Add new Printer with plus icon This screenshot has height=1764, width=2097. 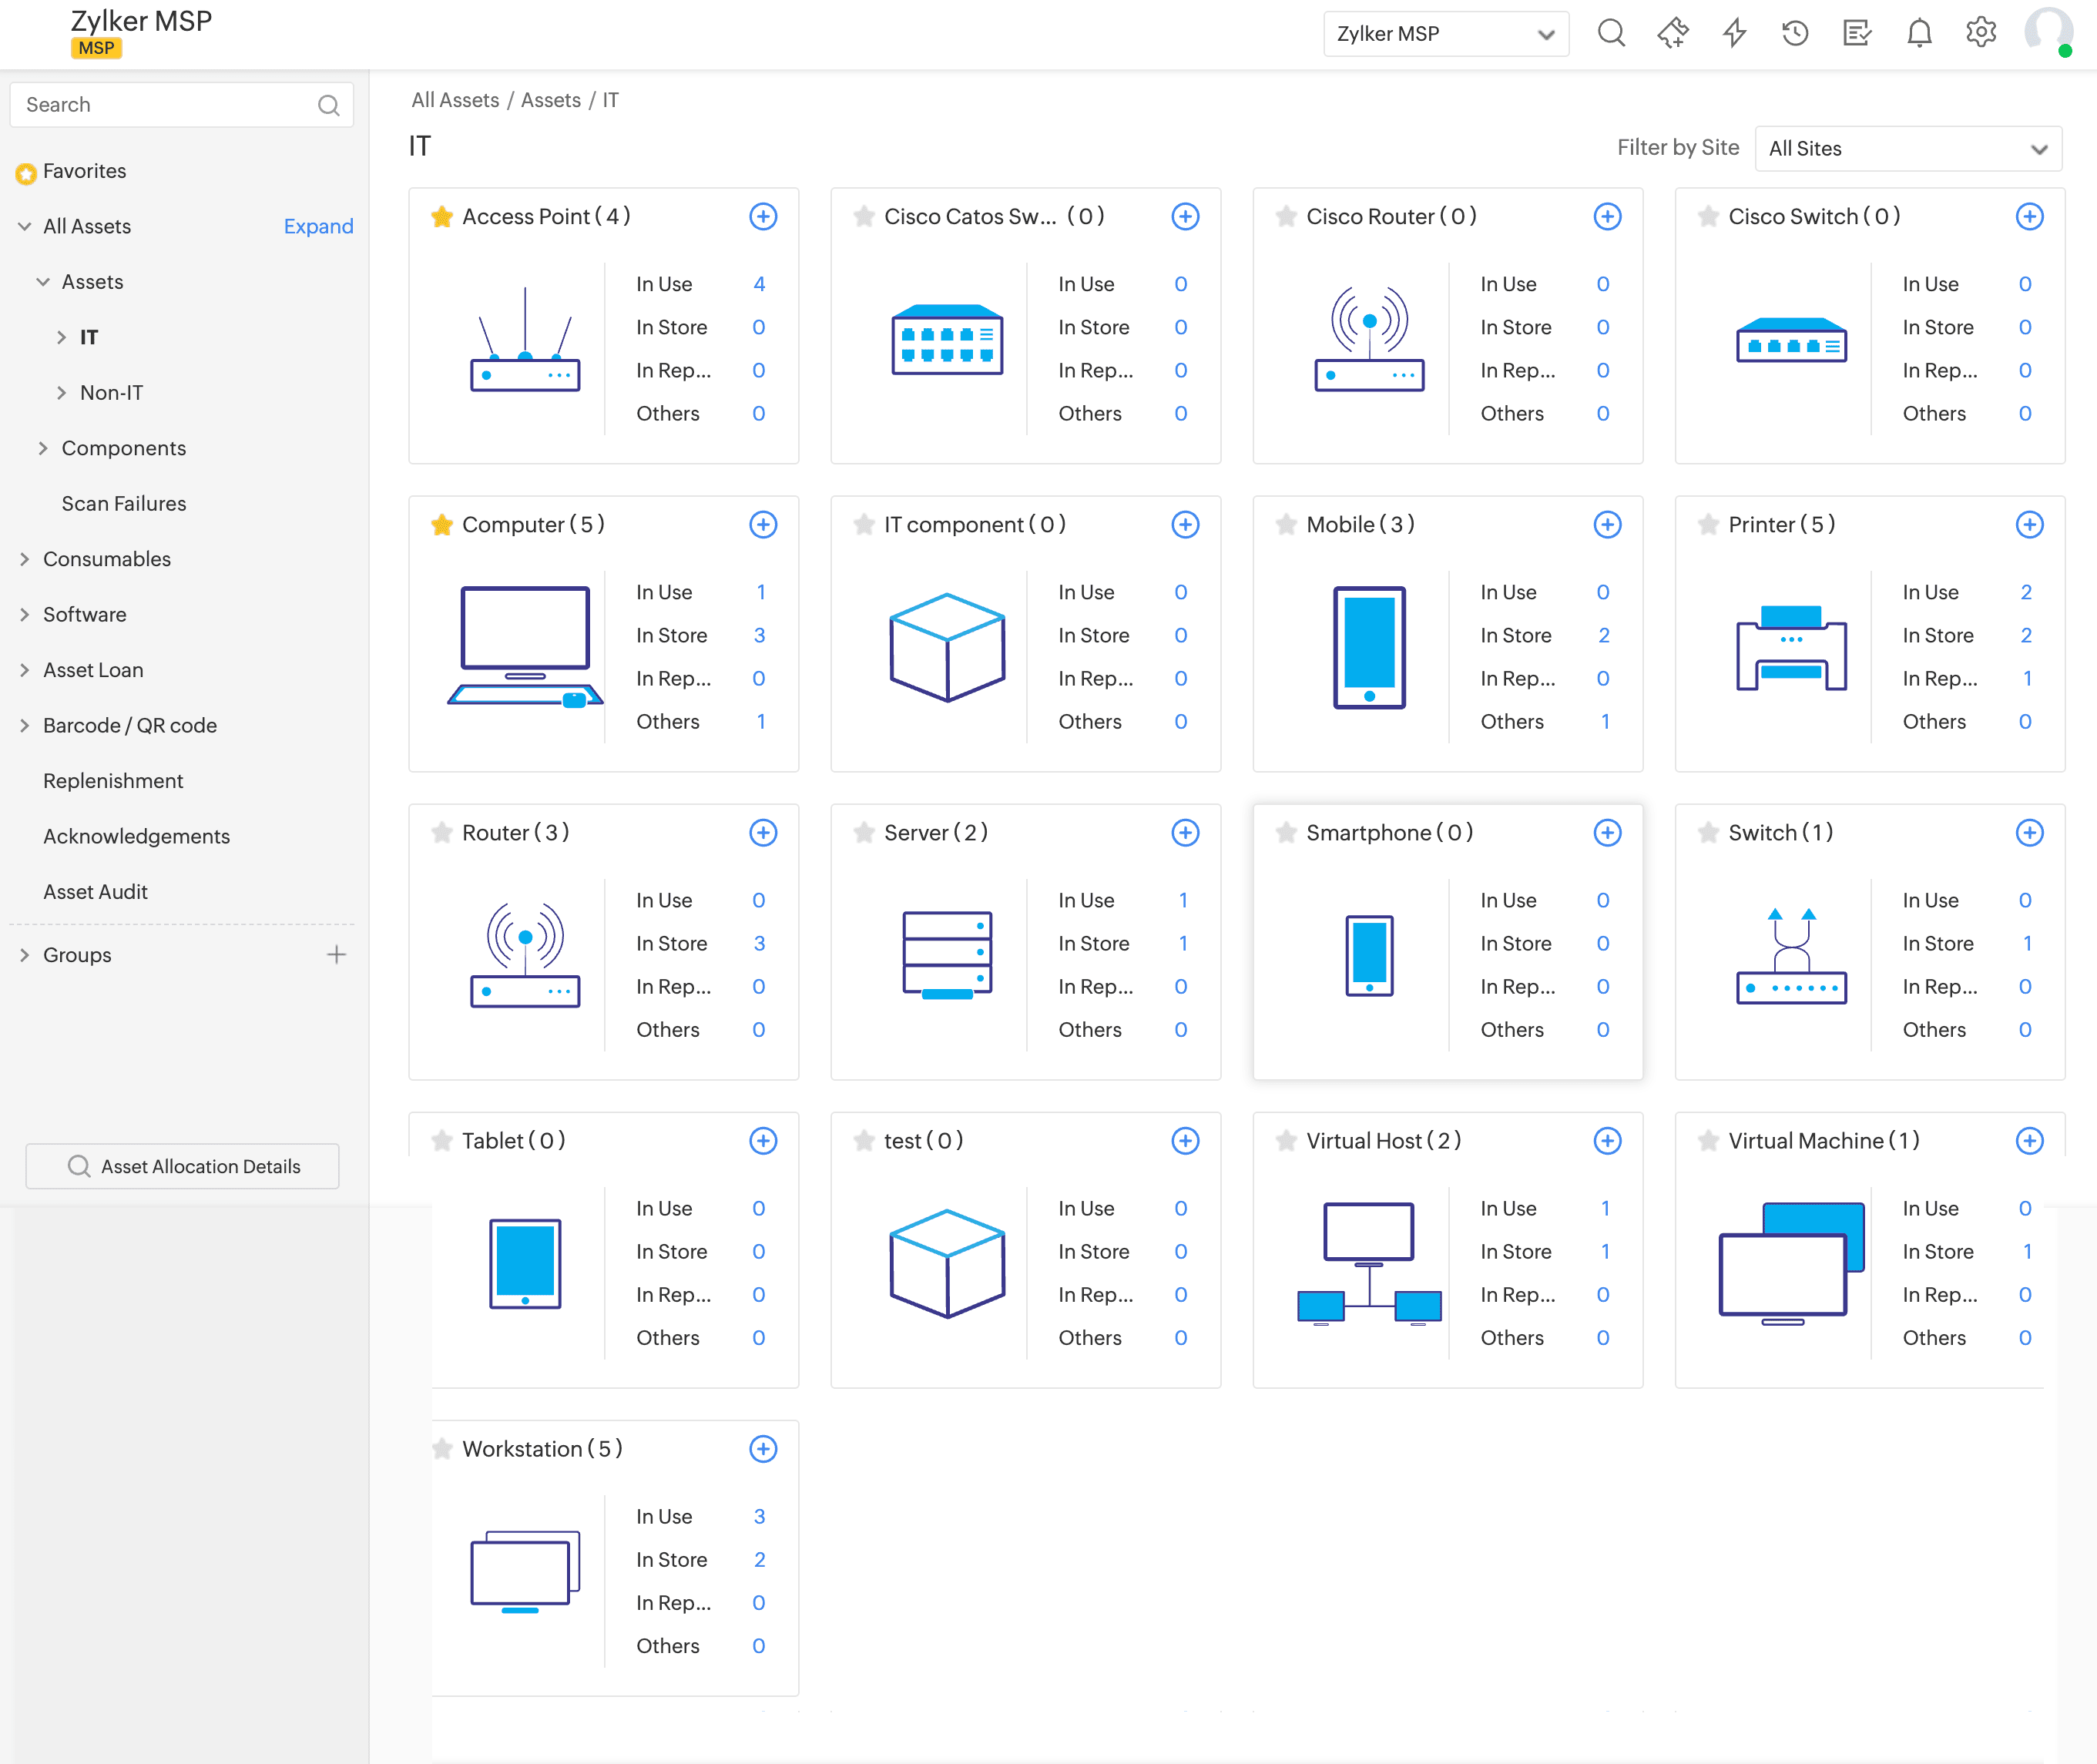coord(2029,524)
